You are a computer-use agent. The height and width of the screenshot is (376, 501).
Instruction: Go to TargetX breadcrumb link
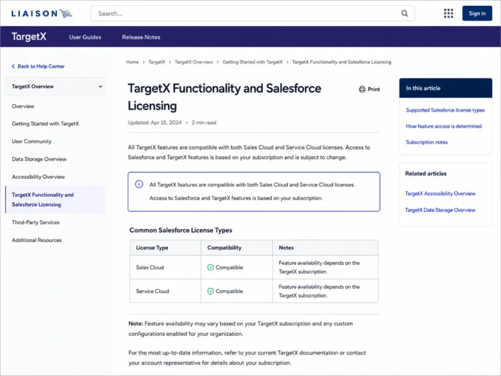point(157,62)
